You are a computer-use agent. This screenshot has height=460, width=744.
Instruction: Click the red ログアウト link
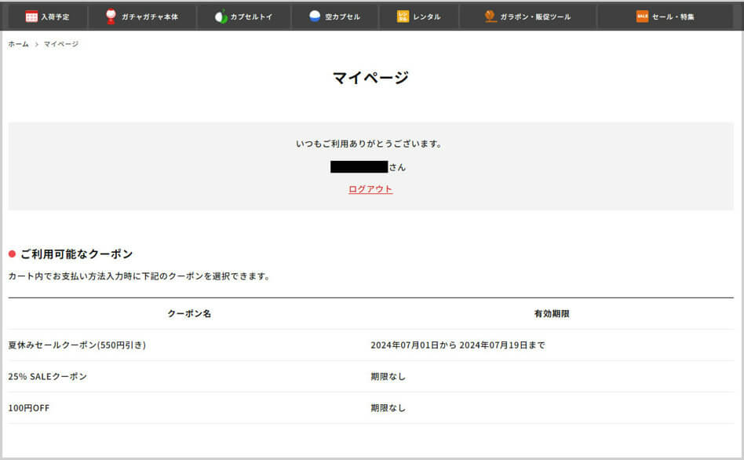(370, 189)
